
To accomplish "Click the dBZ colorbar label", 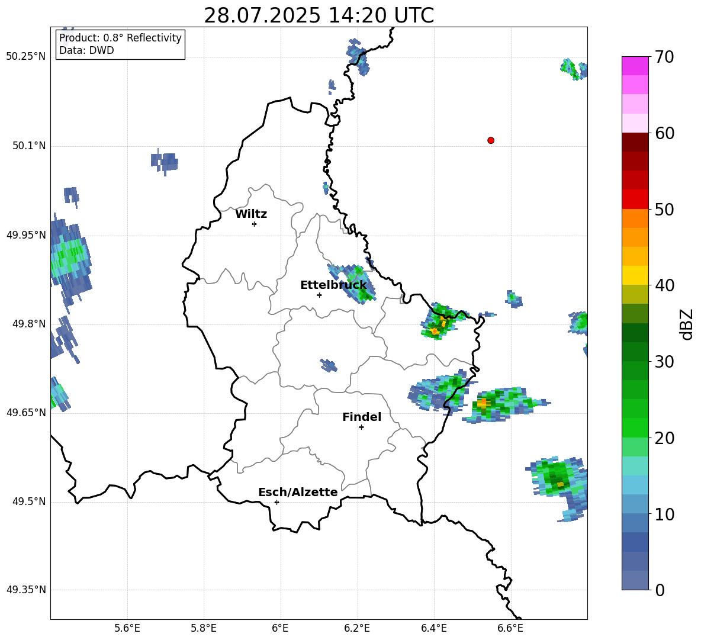I will (x=687, y=324).
